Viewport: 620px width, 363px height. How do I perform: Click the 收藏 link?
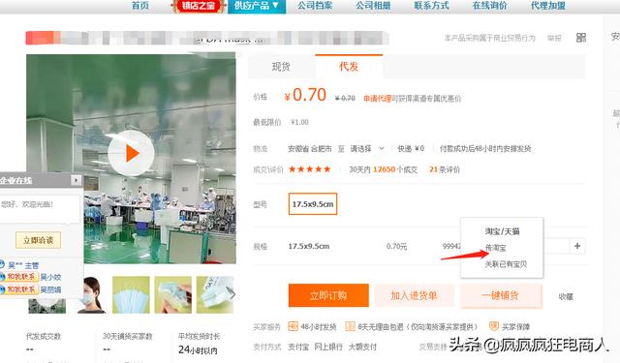coord(566,296)
